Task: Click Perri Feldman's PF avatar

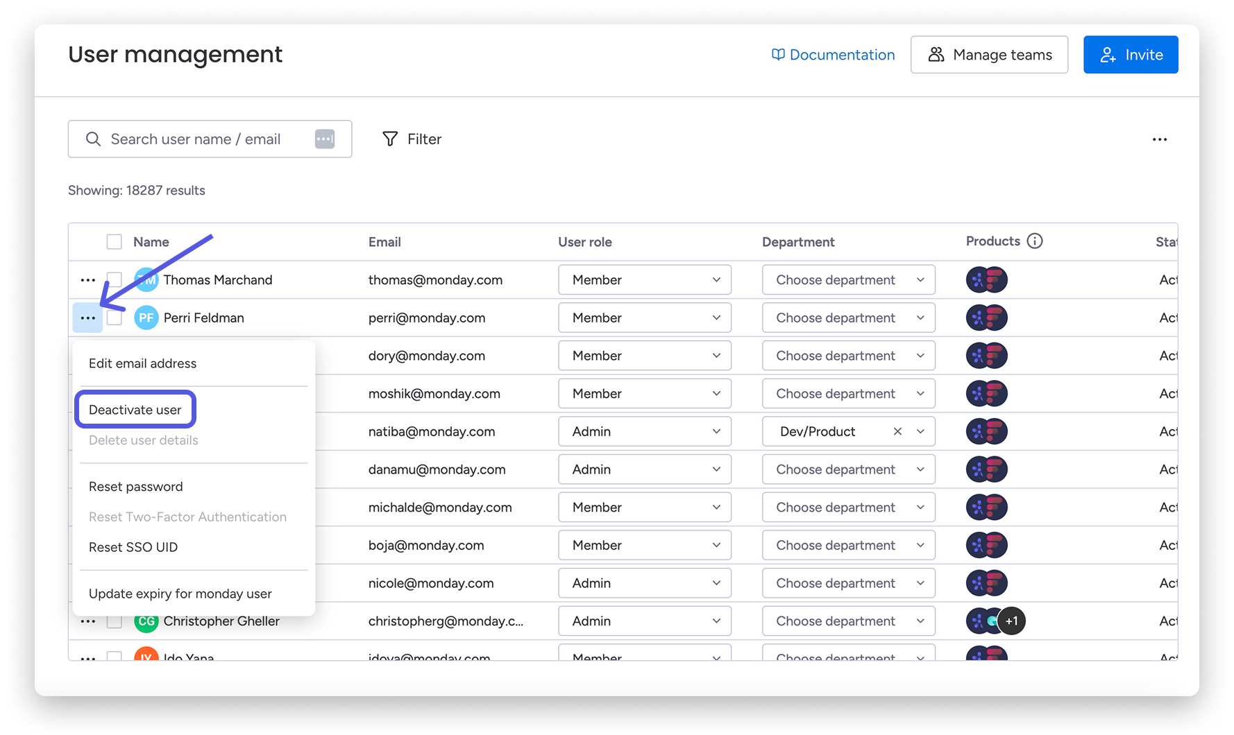Action: pyautogui.click(x=146, y=318)
